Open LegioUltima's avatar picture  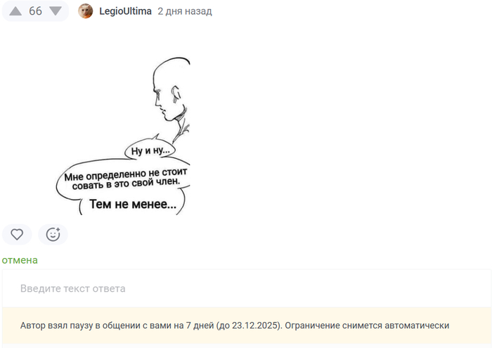pos(85,11)
